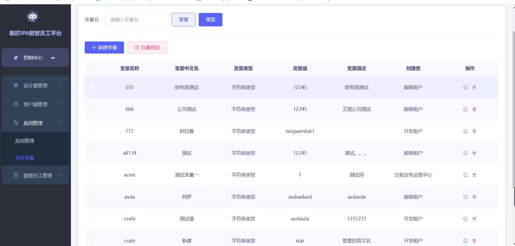This screenshot has height=246, width=515.
Task: Open the 数智员工管理 menu label
Action: click(x=38, y=176)
